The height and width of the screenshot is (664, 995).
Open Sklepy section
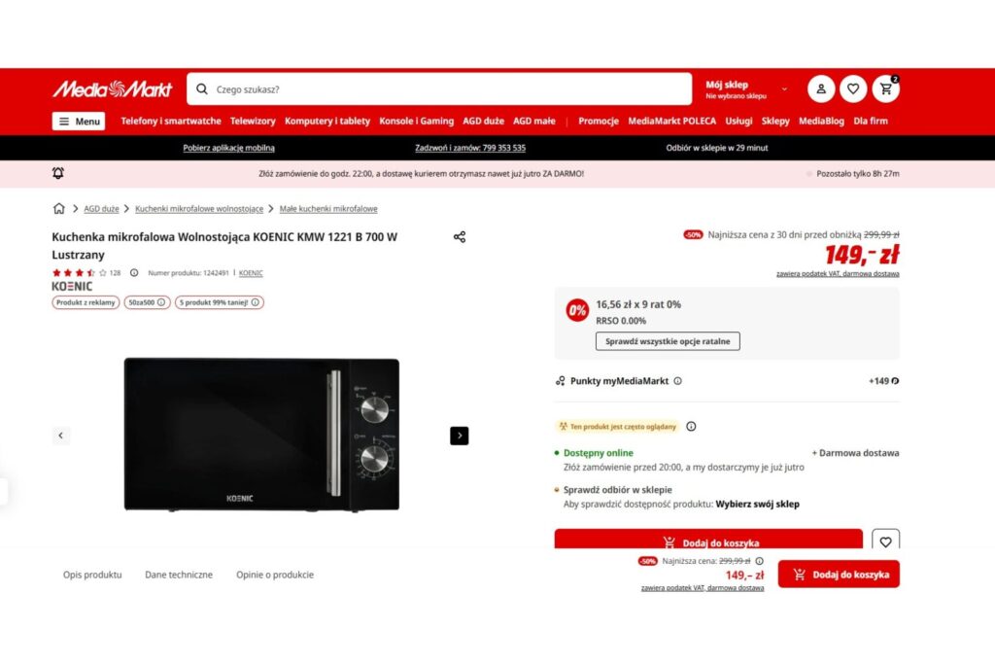point(775,121)
